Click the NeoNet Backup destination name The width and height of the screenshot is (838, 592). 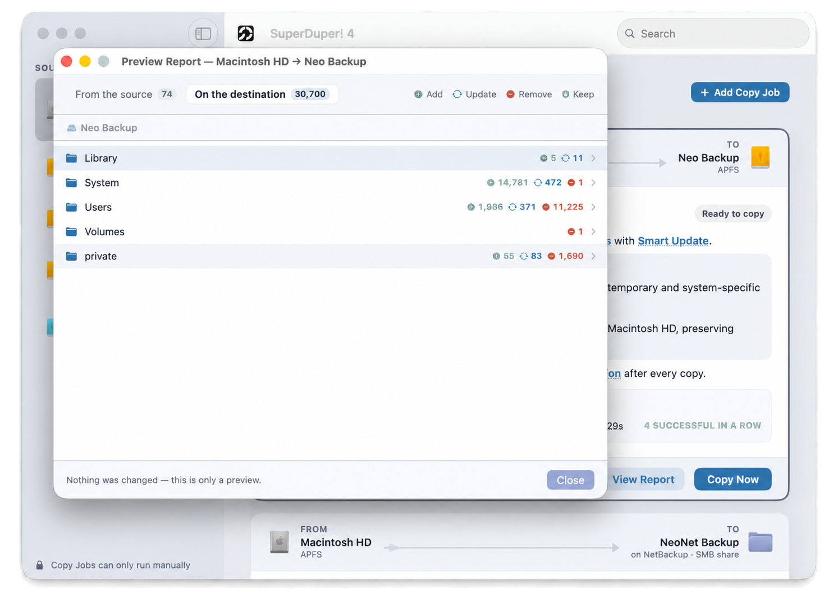[699, 543]
